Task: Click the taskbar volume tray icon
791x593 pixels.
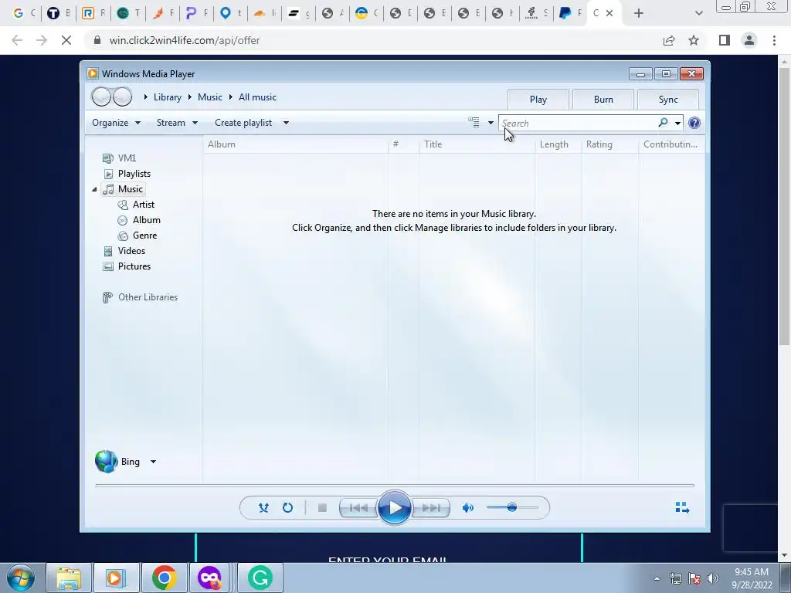Action: click(713, 578)
